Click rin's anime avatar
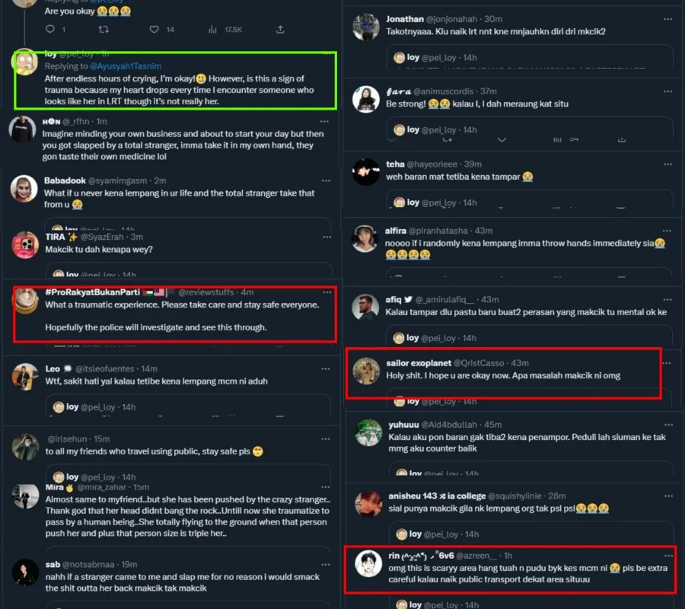This screenshot has width=685, height=609. click(368, 563)
